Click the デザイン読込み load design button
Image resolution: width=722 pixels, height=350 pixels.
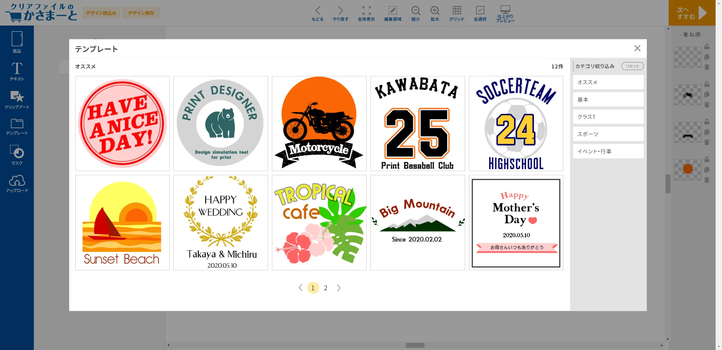tap(101, 13)
